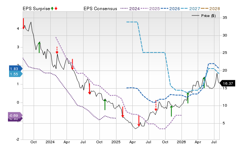Click the Price ($) legend entry
The width and height of the screenshot is (242, 144).
point(204,16)
